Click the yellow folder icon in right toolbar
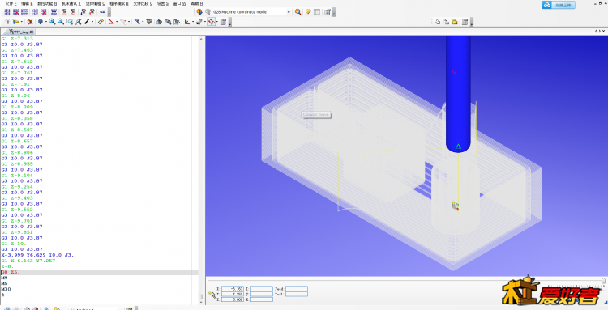Screen dimensions: 608x310 (x=455, y=22)
